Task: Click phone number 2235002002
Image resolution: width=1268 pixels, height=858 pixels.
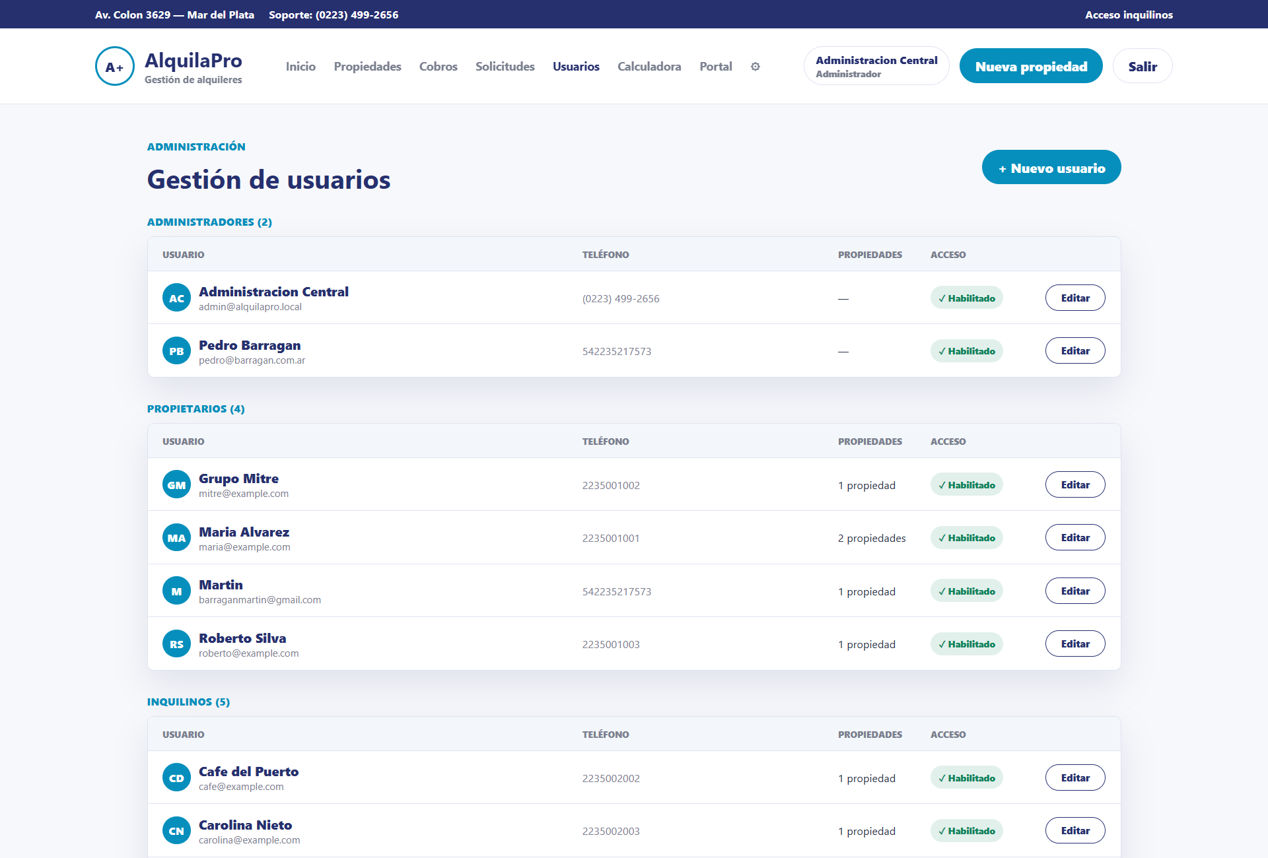Action: [x=611, y=779]
